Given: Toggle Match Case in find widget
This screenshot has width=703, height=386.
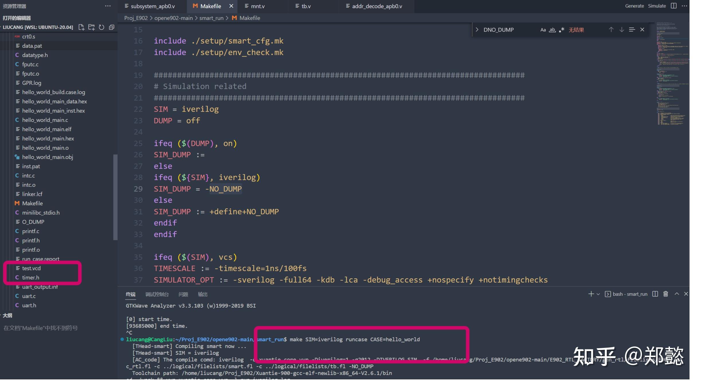Looking at the screenshot, I should (543, 30).
